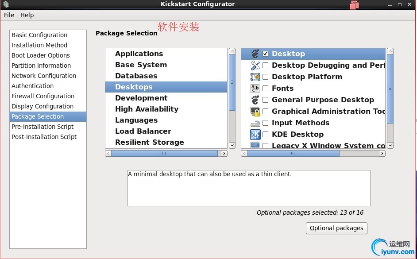
Task: Go to Display Configuration section
Action: (x=48, y=106)
